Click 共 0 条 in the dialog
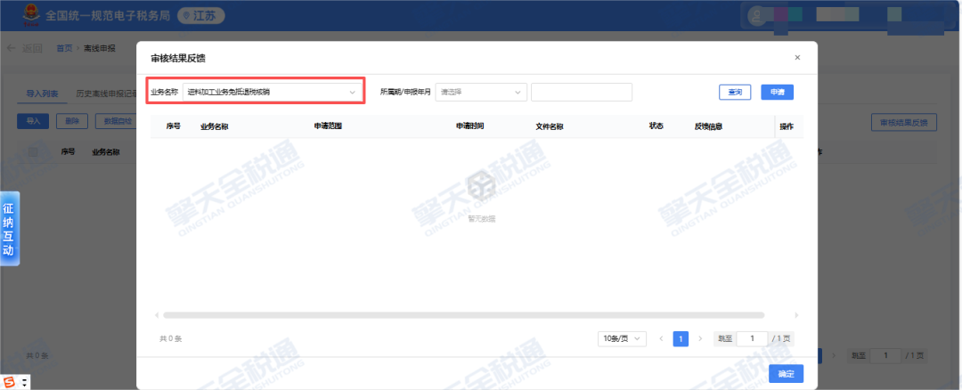 point(171,338)
